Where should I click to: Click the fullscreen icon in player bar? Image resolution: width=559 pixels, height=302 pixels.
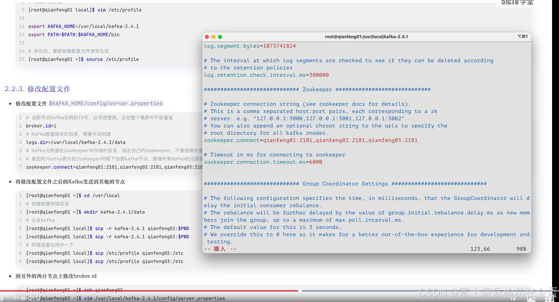click(x=549, y=298)
